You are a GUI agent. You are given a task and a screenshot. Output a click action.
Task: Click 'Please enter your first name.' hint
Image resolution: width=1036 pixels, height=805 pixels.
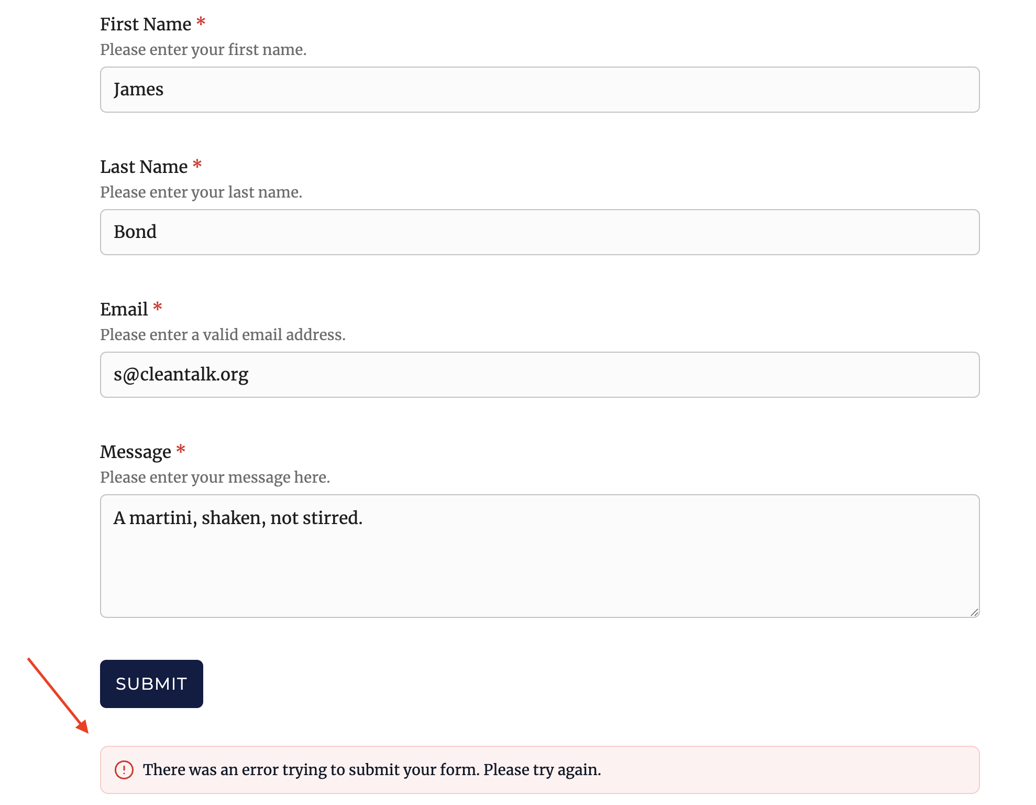point(203,50)
